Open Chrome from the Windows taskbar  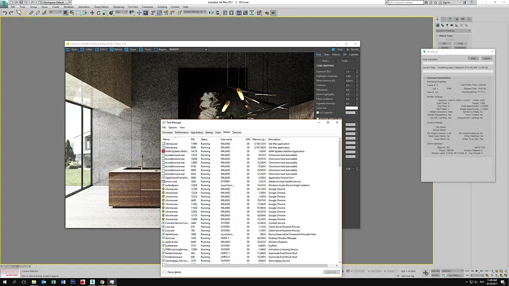pos(102,282)
